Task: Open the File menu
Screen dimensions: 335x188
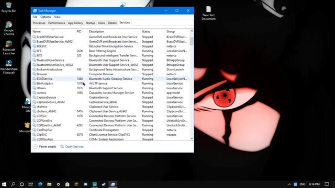Action: [35, 17]
